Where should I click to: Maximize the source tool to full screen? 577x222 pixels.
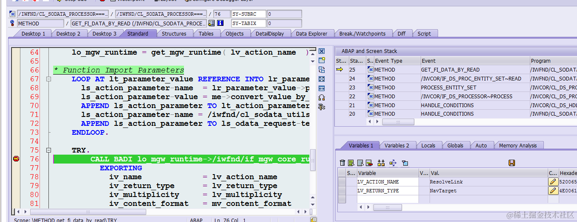pyautogui.click(x=322, y=79)
